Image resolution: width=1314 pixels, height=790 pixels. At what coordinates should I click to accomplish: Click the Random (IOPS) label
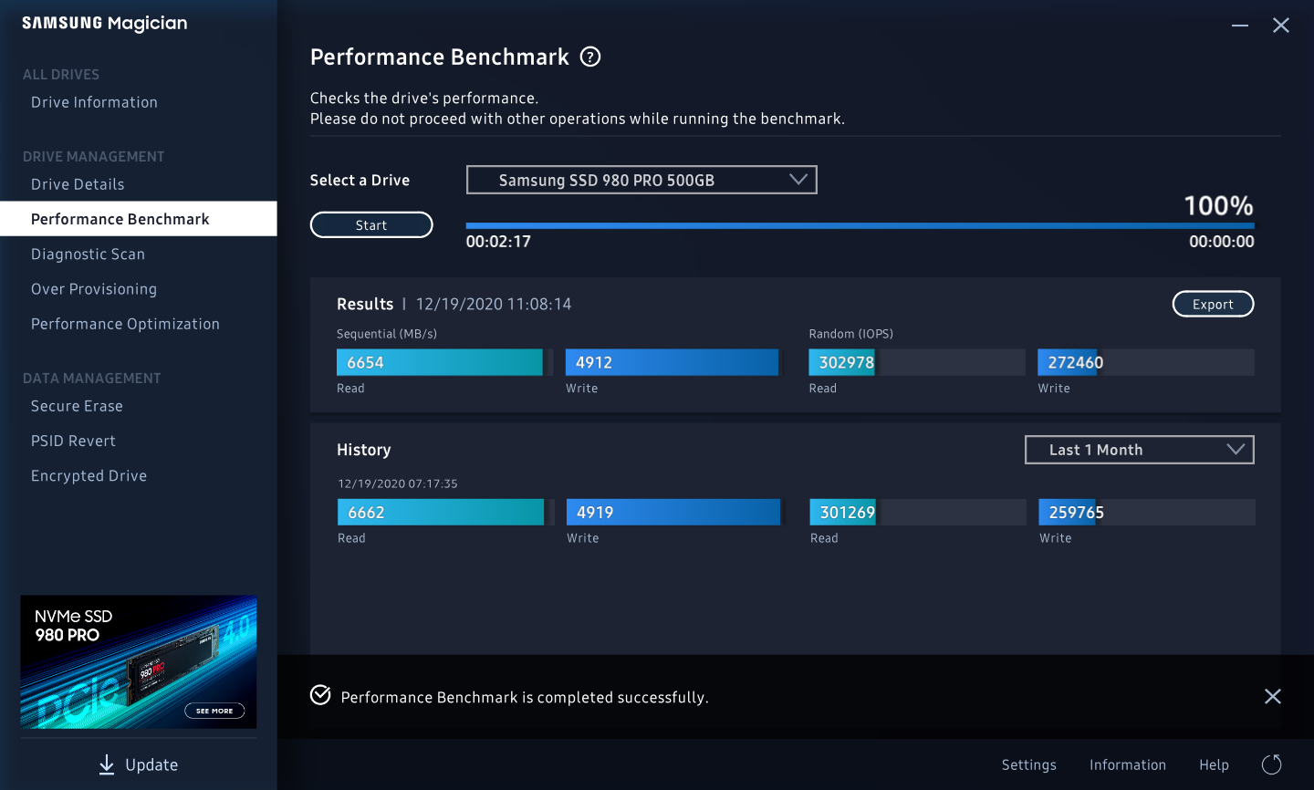tap(850, 334)
